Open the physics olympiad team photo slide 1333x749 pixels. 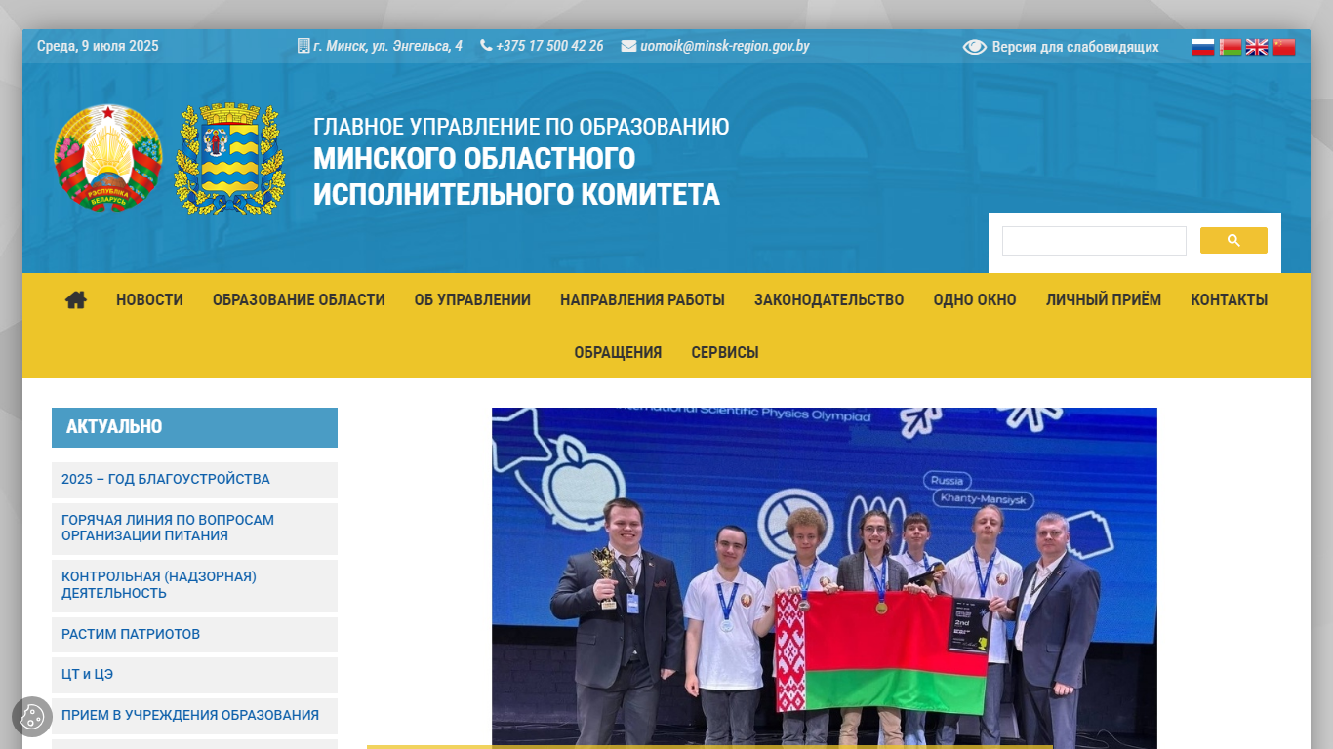pos(825,578)
